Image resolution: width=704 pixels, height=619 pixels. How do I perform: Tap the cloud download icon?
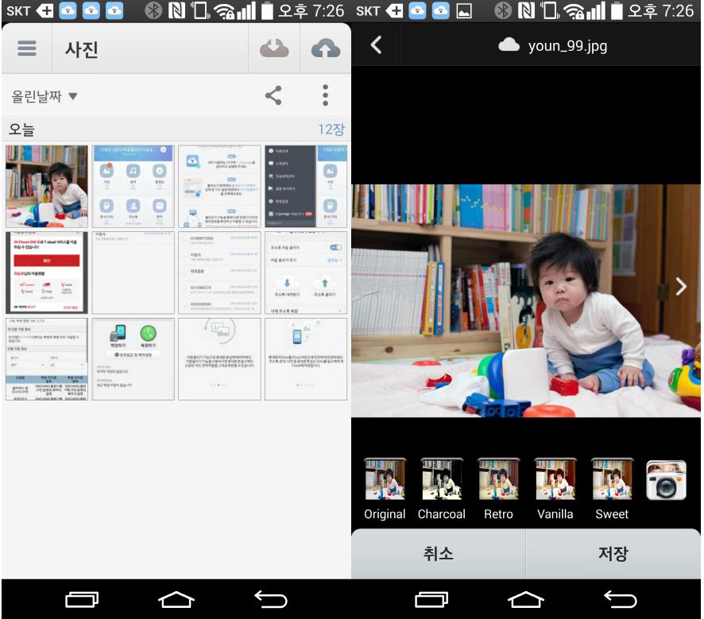click(x=274, y=48)
